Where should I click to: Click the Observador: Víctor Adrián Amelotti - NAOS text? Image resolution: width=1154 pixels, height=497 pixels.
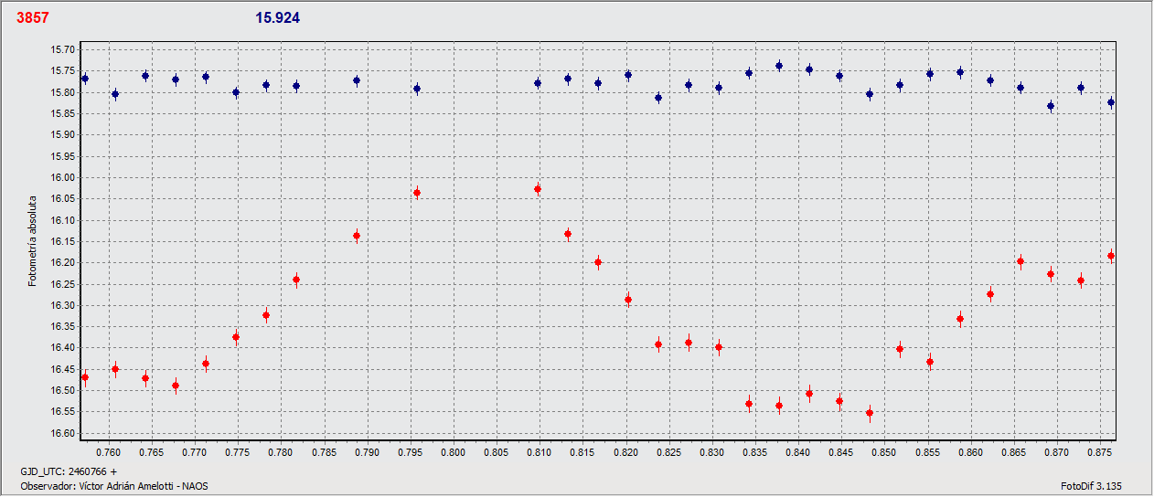pos(114,486)
